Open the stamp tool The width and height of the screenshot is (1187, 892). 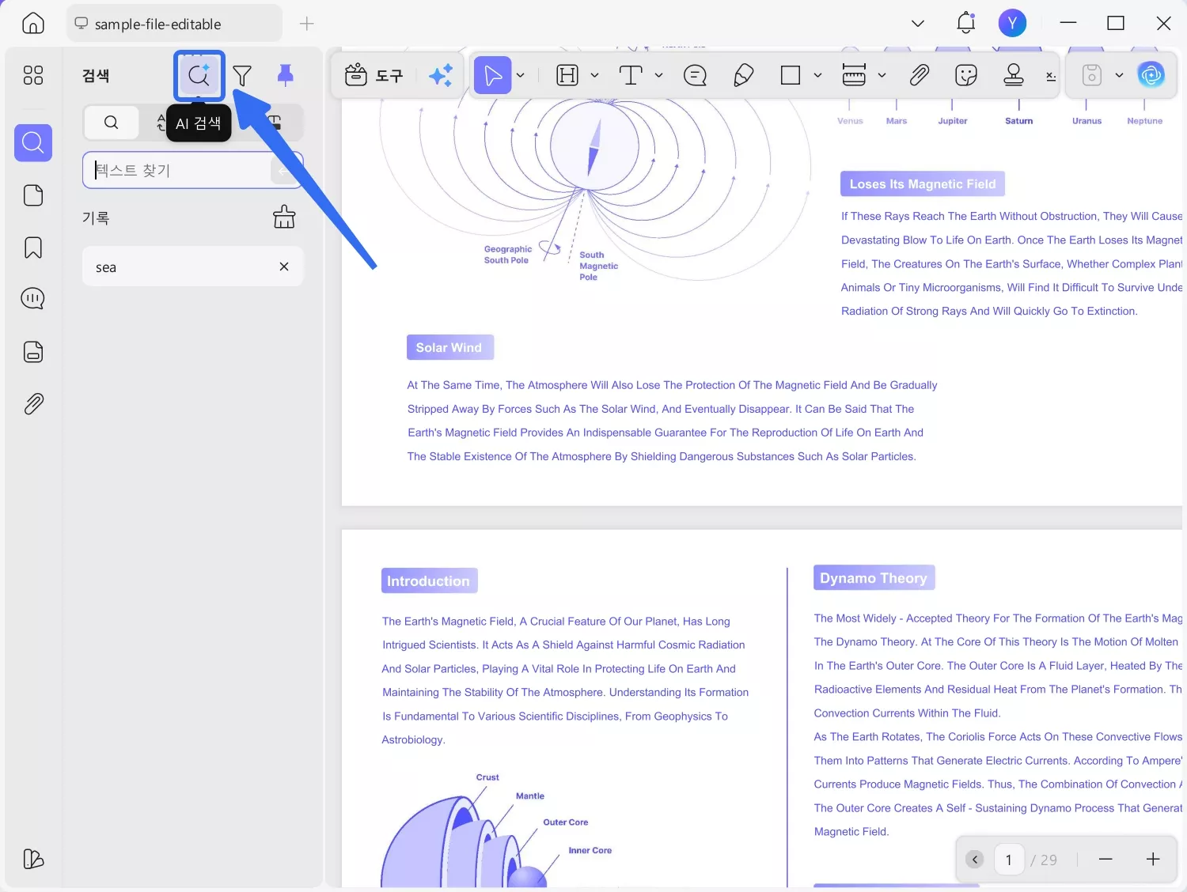pos(1014,76)
